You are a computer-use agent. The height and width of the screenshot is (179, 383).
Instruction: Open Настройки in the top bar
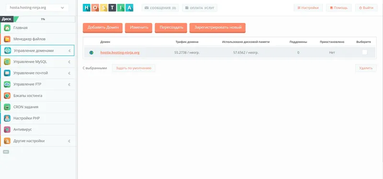point(308,8)
